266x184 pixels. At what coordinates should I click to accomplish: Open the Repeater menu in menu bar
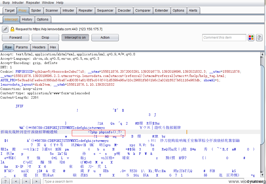point(33,3)
